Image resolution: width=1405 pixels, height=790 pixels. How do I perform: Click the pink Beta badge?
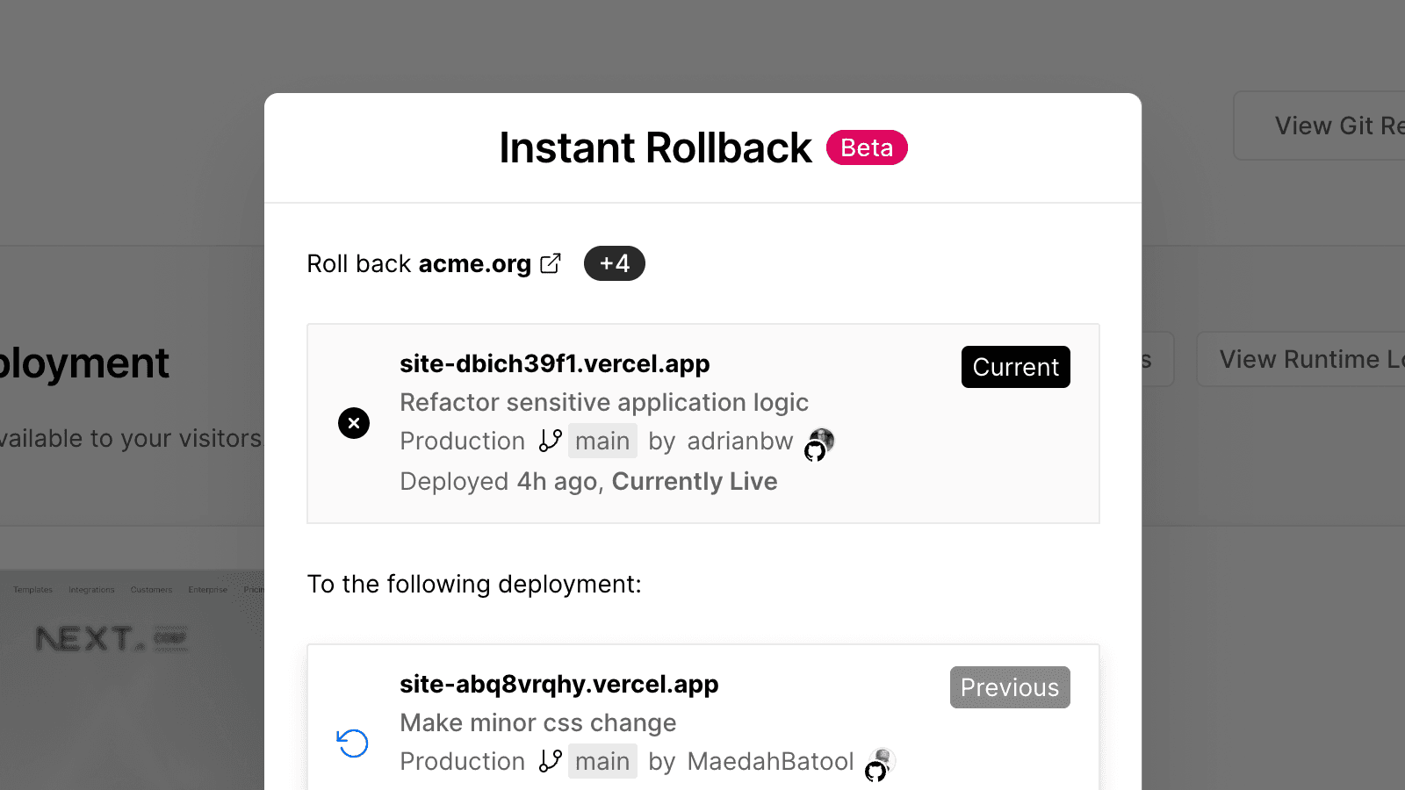click(x=867, y=147)
